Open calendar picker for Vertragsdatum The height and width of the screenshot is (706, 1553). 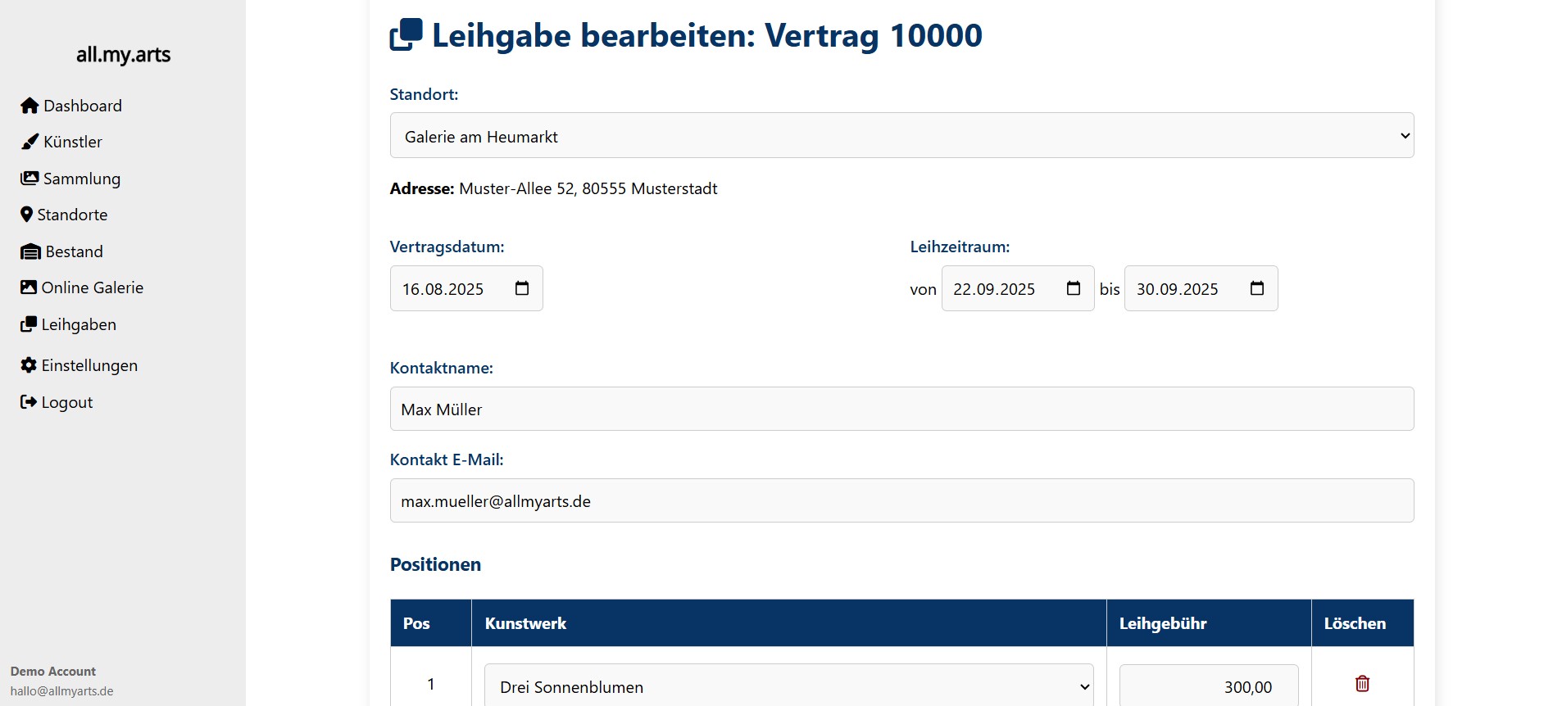click(x=522, y=288)
